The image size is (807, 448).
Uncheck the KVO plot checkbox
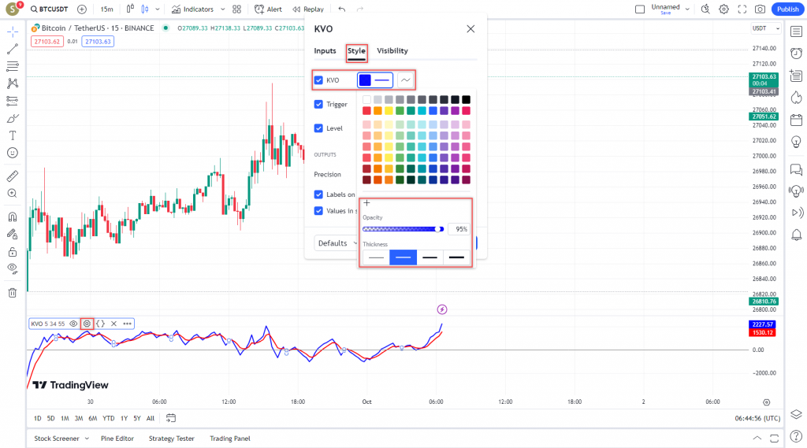318,80
